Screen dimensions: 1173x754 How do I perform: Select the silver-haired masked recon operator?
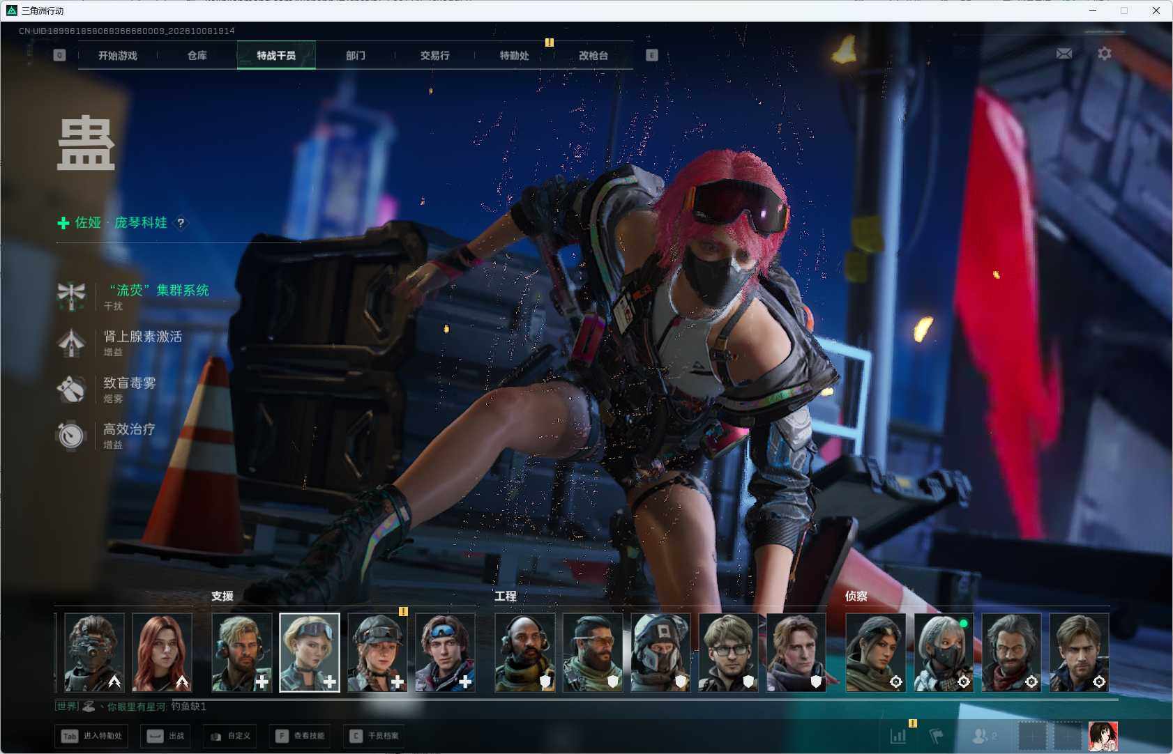944,653
